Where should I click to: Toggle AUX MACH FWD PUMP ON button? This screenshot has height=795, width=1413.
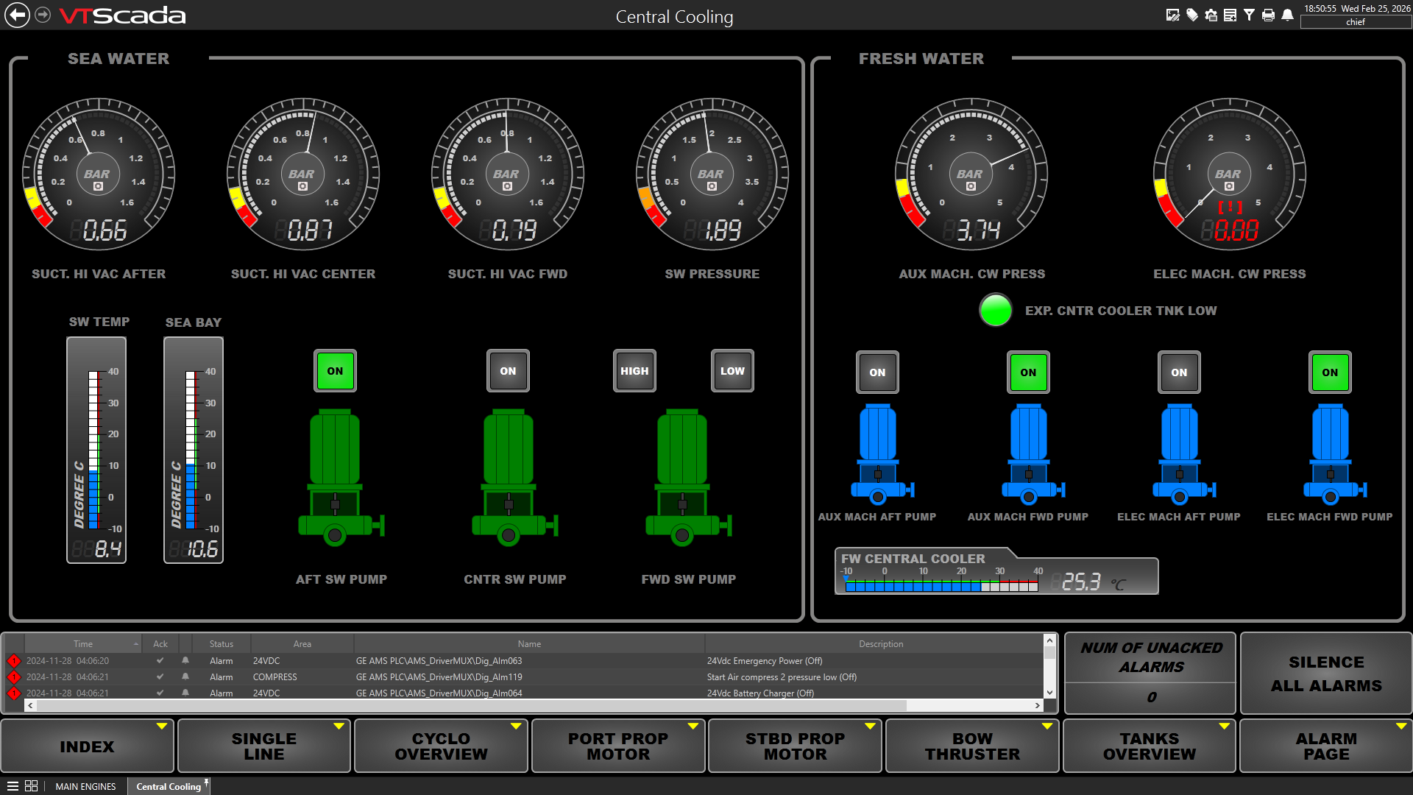[x=1028, y=372]
